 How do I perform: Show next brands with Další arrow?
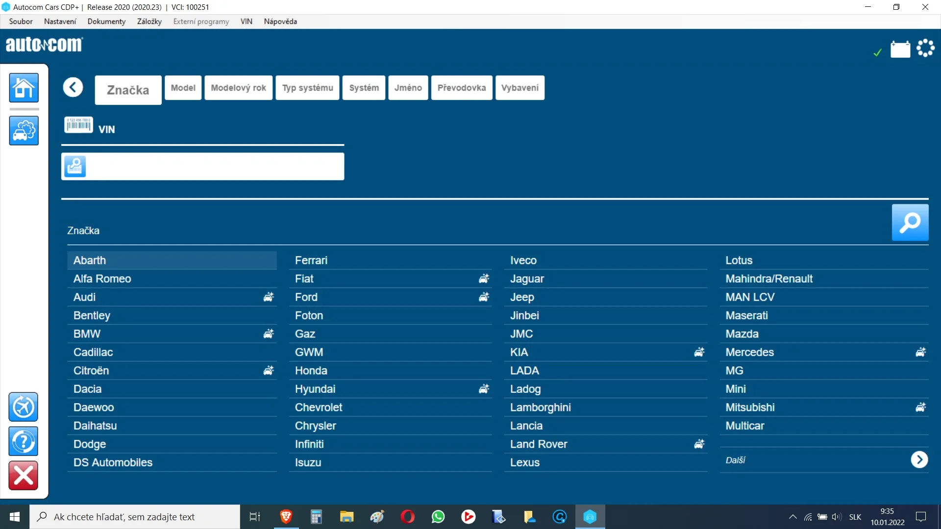(919, 460)
